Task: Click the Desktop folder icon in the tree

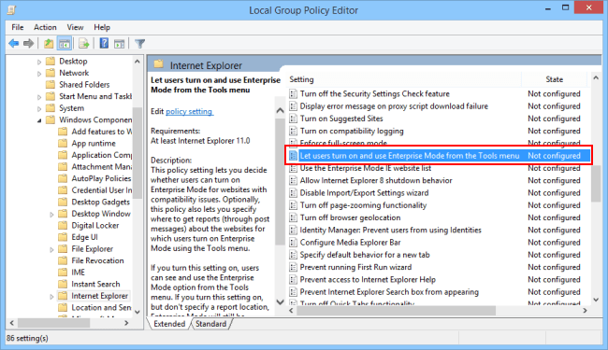Action: (51, 61)
